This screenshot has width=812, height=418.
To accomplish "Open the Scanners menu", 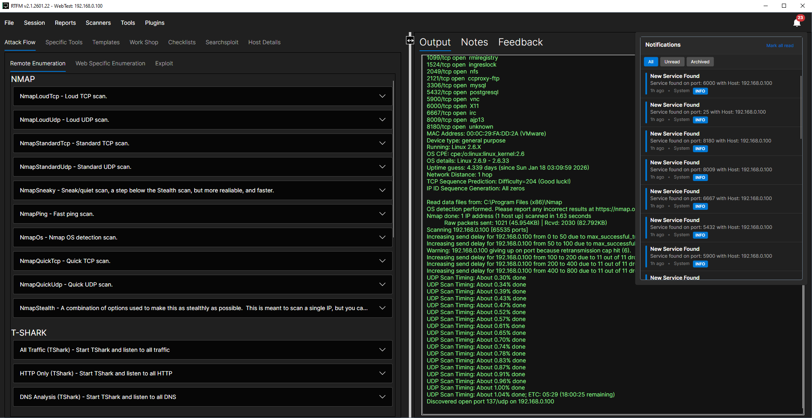I will (x=98, y=23).
